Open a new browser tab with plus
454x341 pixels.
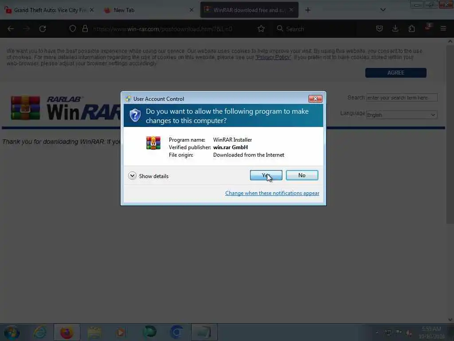(x=308, y=10)
